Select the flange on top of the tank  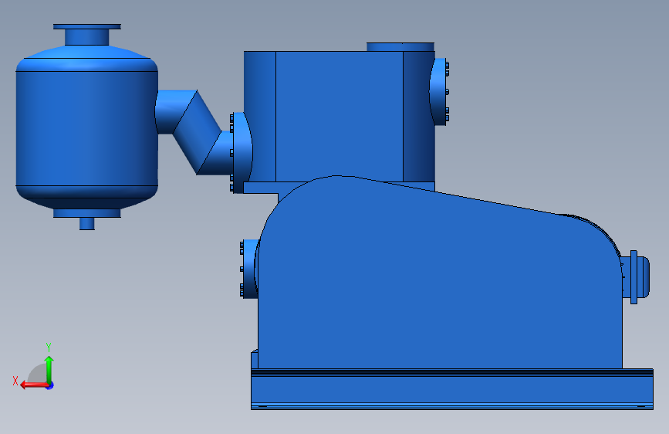click(x=87, y=27)
